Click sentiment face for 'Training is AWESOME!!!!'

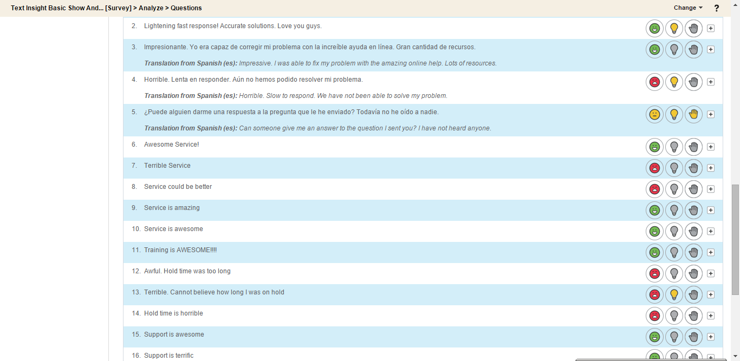point(654,252)
